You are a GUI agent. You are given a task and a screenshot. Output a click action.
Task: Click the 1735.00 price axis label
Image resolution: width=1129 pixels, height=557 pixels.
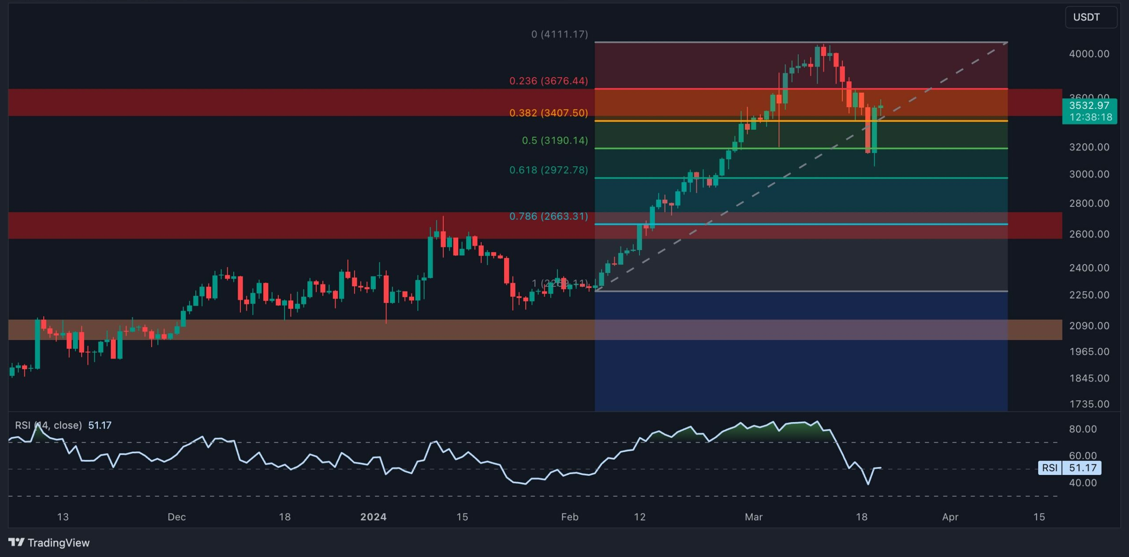pos(1089,404)
